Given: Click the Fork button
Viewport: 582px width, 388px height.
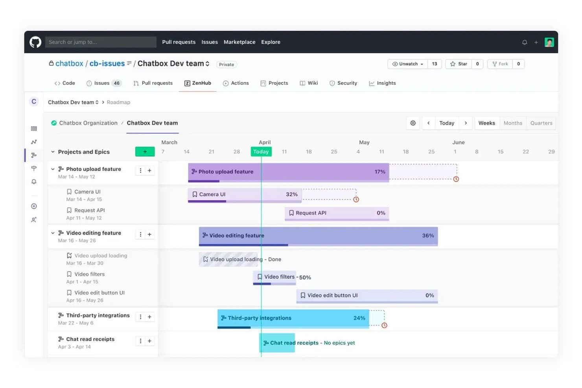Looking at the screenshot, I should click(x=500, y=64).
